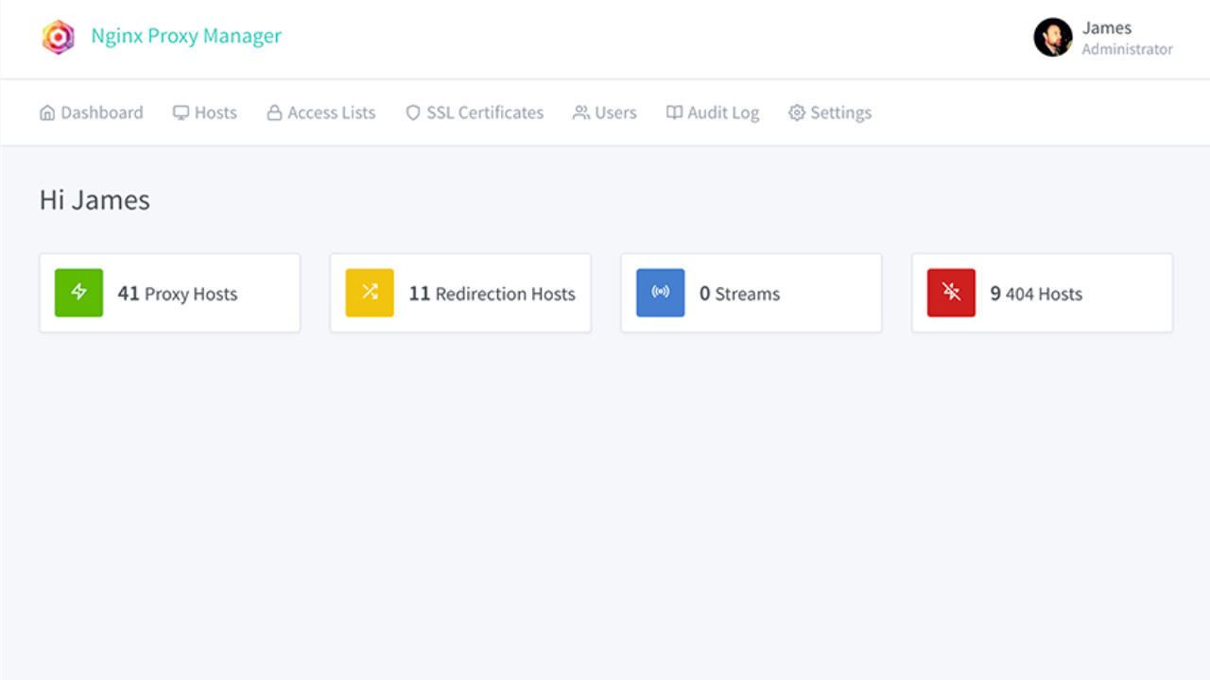Click the people icon beside Users
The image size is (1210, 680).
click(580, 112)
